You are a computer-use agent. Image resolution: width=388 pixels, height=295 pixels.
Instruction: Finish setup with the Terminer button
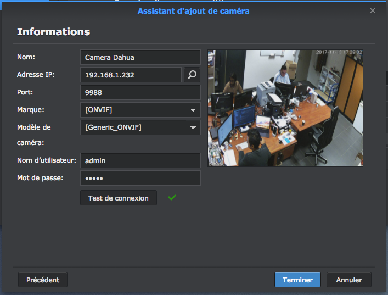(297, 280)
